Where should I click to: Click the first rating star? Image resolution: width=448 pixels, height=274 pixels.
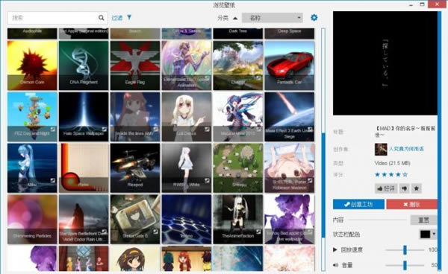coord(377,174)
